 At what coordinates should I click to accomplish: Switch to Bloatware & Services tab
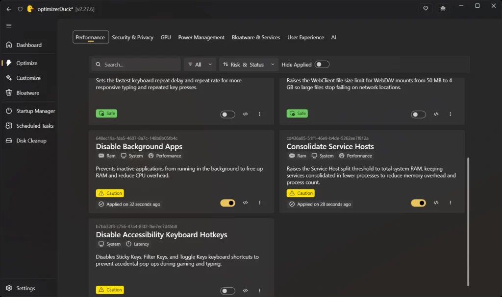point(256,37)
